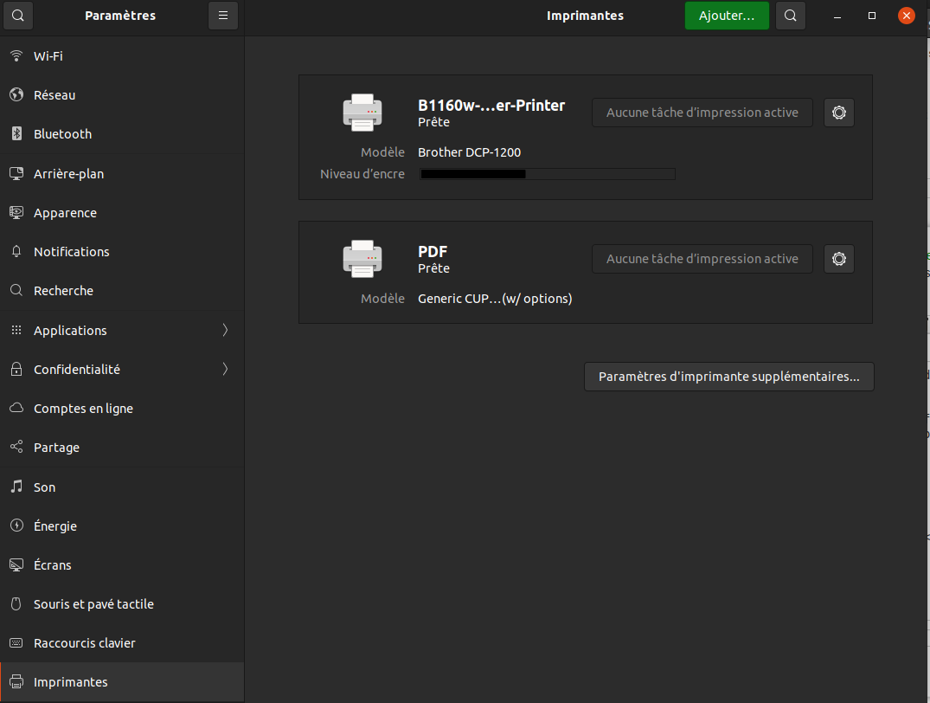The height and width of the screenshot is (703, 930).
Task: Expand the Applications submenu chevron
Action: tap(225, 330)
